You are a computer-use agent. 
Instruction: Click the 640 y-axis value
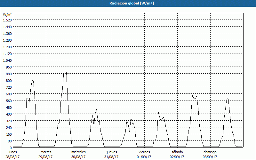point(9,94)
